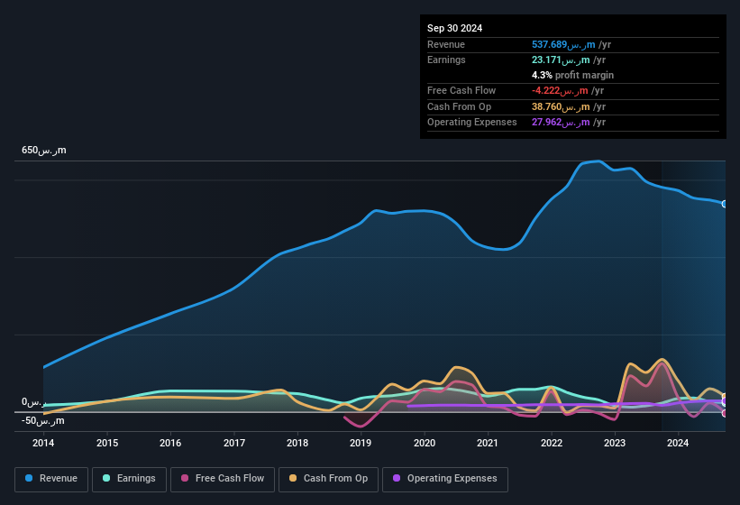Toggle the Revenue series legend button
740x505 pixels.
(51, 479)
